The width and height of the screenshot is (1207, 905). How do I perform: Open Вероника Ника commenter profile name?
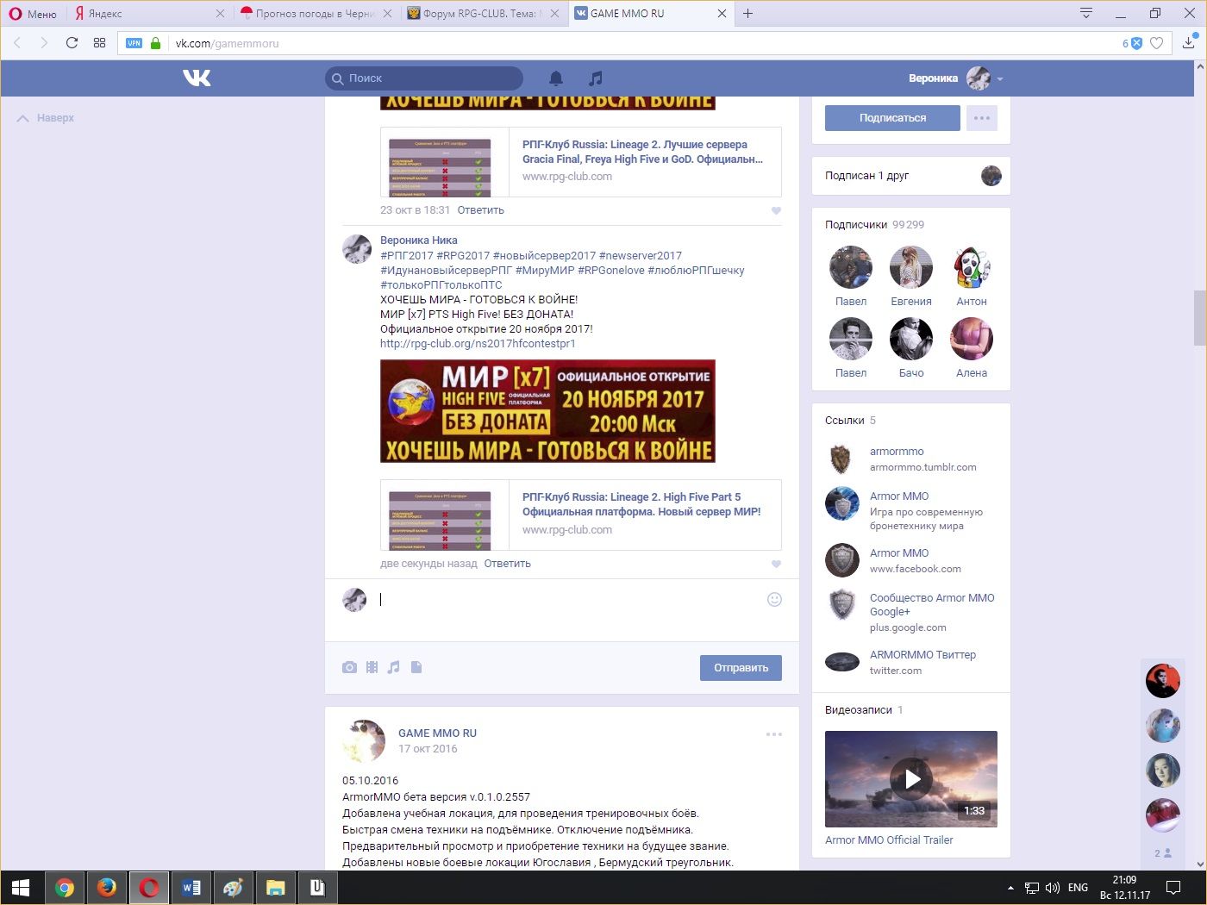click(x=419, y=240)
